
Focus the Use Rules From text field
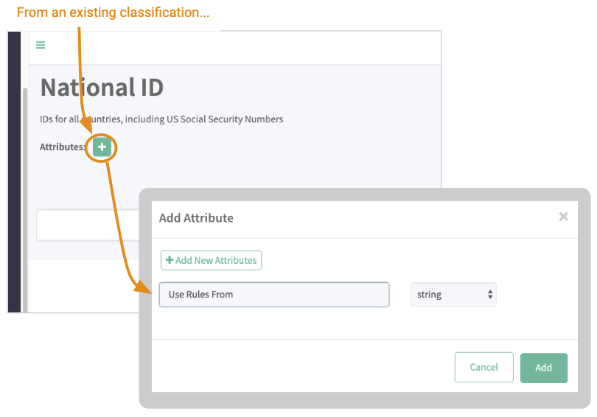pyautogui.click(x=274, y=295)
